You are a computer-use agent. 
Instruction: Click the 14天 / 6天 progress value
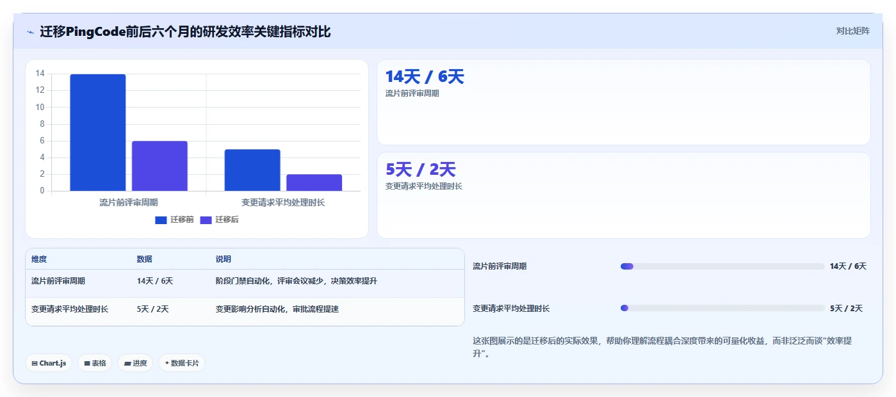pos(848,266)
